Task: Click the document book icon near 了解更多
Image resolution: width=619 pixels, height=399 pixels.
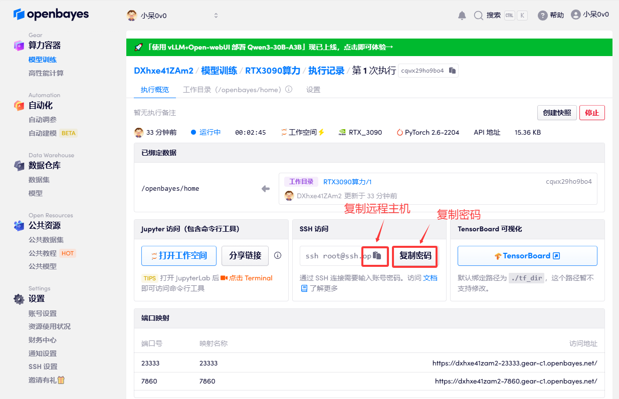Action: click(x=304, y=288)
